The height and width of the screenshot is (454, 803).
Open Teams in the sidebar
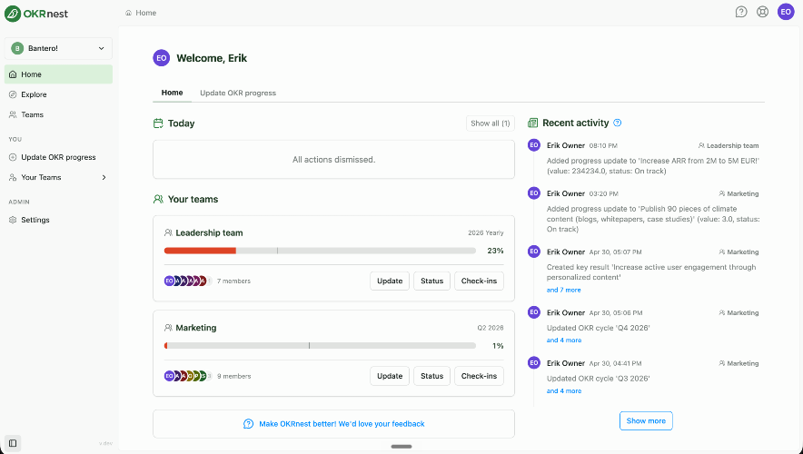click(58, 114)
